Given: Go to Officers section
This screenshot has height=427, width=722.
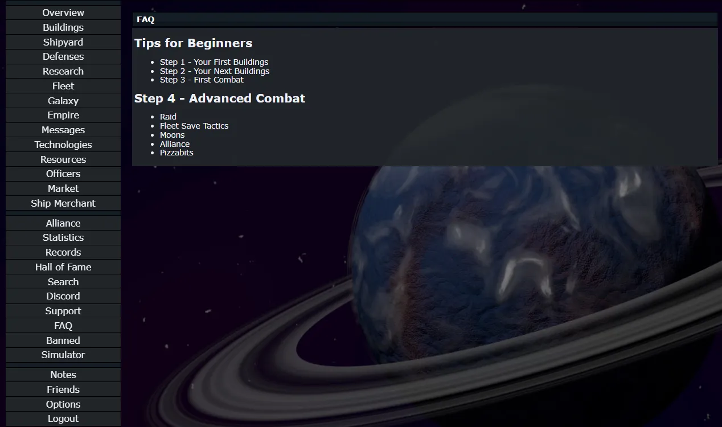Looking at the screenshot, I should click(63, 174).
